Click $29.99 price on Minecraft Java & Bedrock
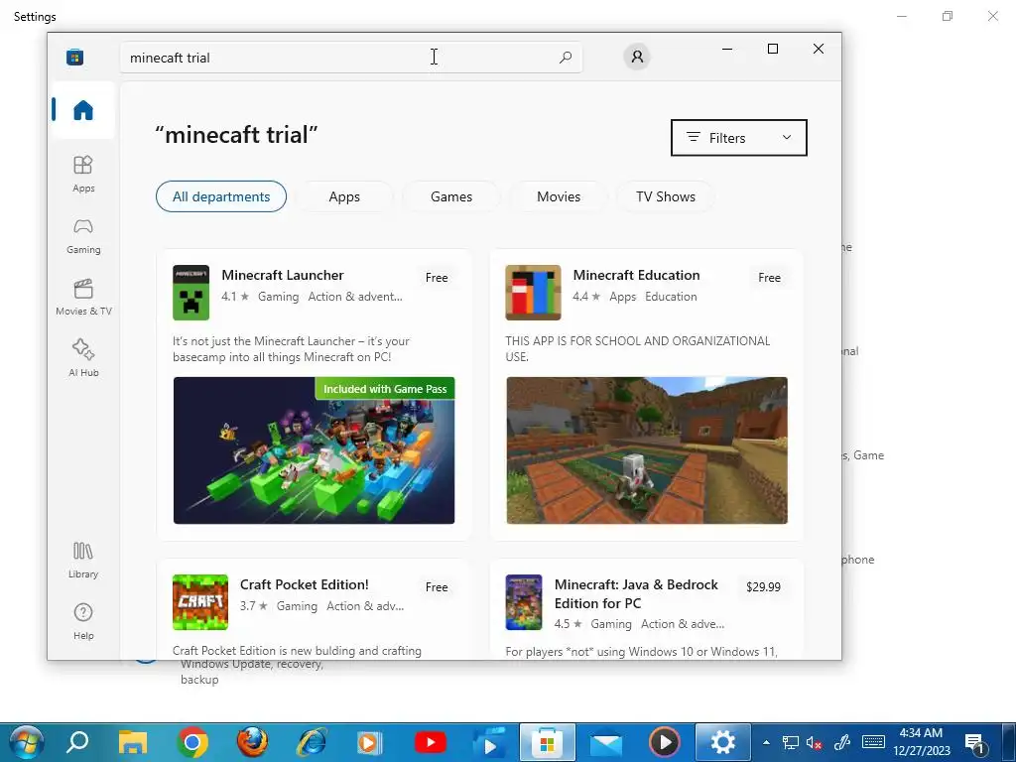 [763, 587]
